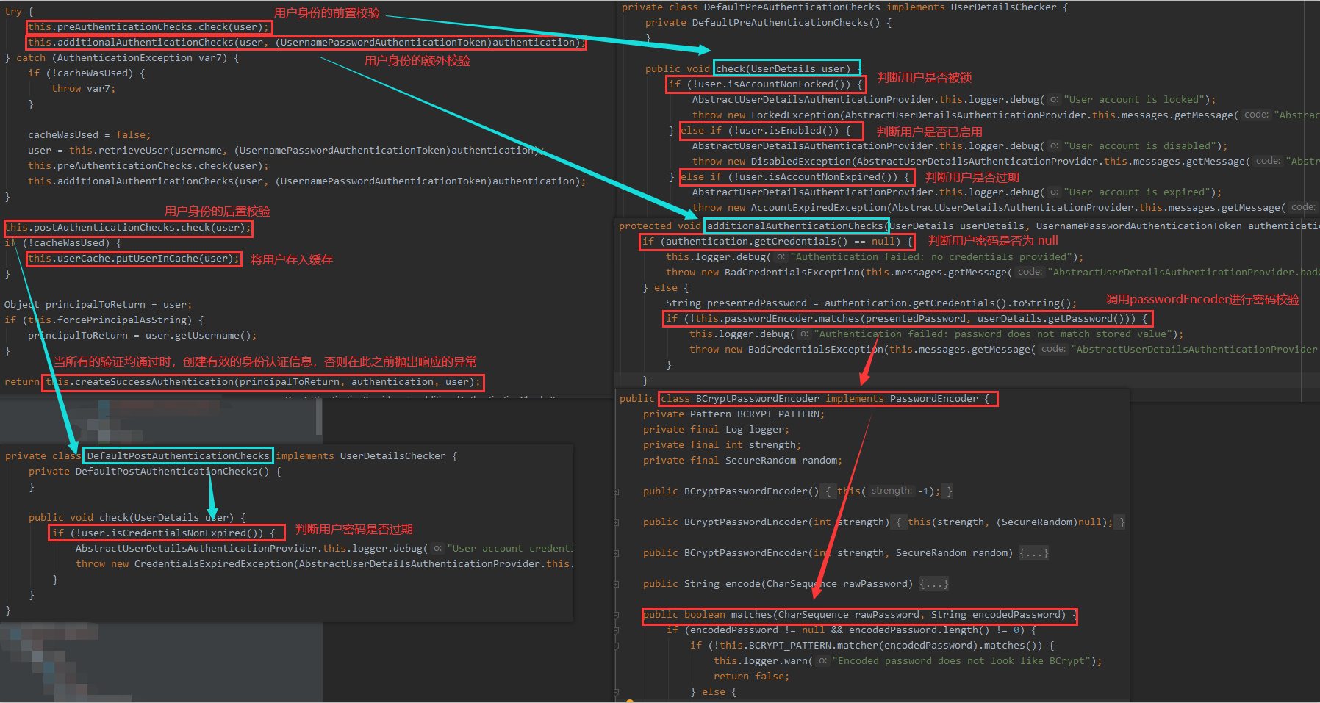
Task: Click 'String presentedPassword' declaration line
Action: click(871, 303)
